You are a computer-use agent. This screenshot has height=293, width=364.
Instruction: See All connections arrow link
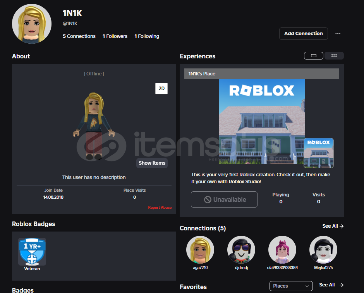(x=333, y=226)
